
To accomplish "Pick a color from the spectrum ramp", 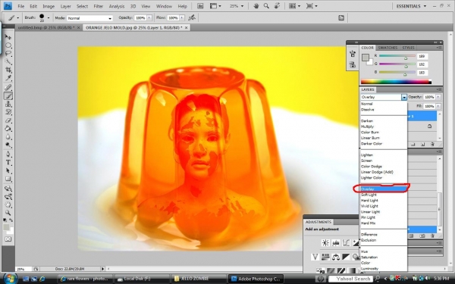I will pyautogui.click(x=396, y=82).
